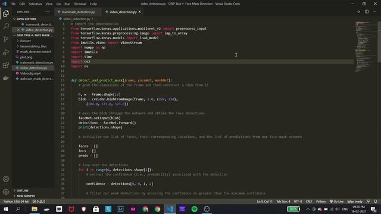This screenshot has height=214, width=381.
Task: Open the Selection menu
Action: (35, 4)
